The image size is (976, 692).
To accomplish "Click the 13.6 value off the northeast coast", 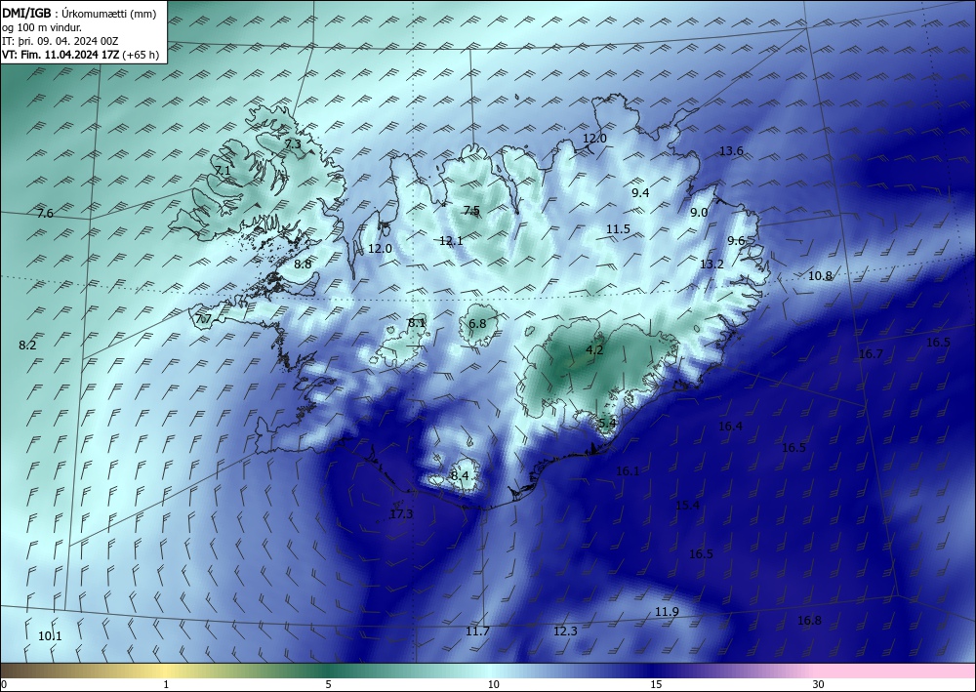I will click(731, 150).
